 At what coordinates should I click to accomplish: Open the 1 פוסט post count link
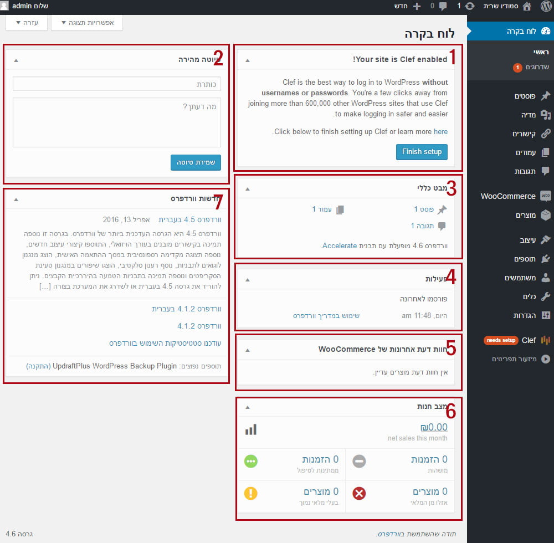pyautogui.click(x=424, y=209)
